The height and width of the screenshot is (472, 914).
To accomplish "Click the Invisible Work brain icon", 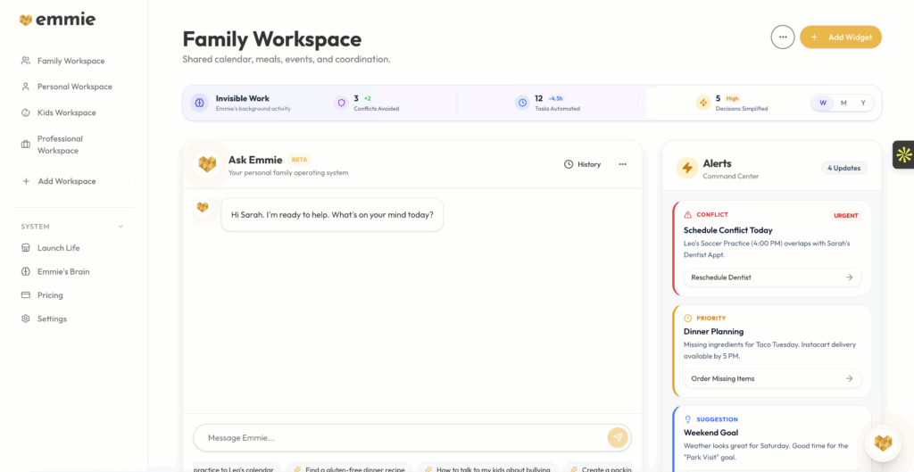I will (x=199, y=103).
